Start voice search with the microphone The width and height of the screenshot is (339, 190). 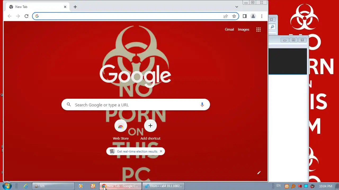[x=202, y=105]
